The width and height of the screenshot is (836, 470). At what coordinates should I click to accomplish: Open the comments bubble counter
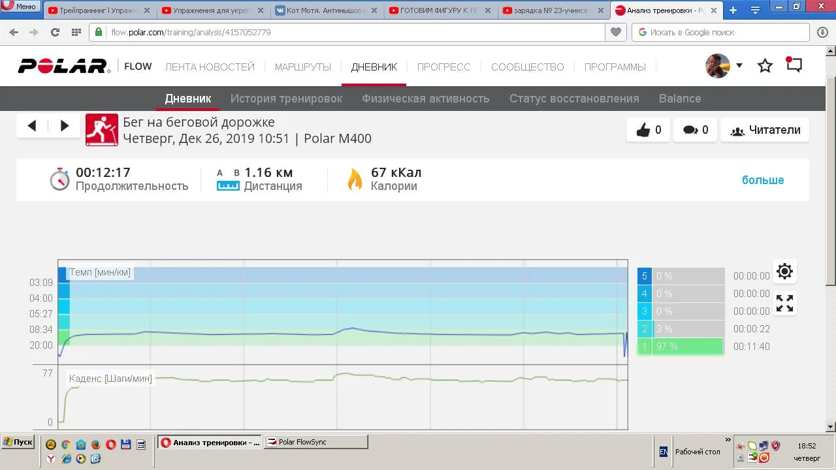[695, 130]
